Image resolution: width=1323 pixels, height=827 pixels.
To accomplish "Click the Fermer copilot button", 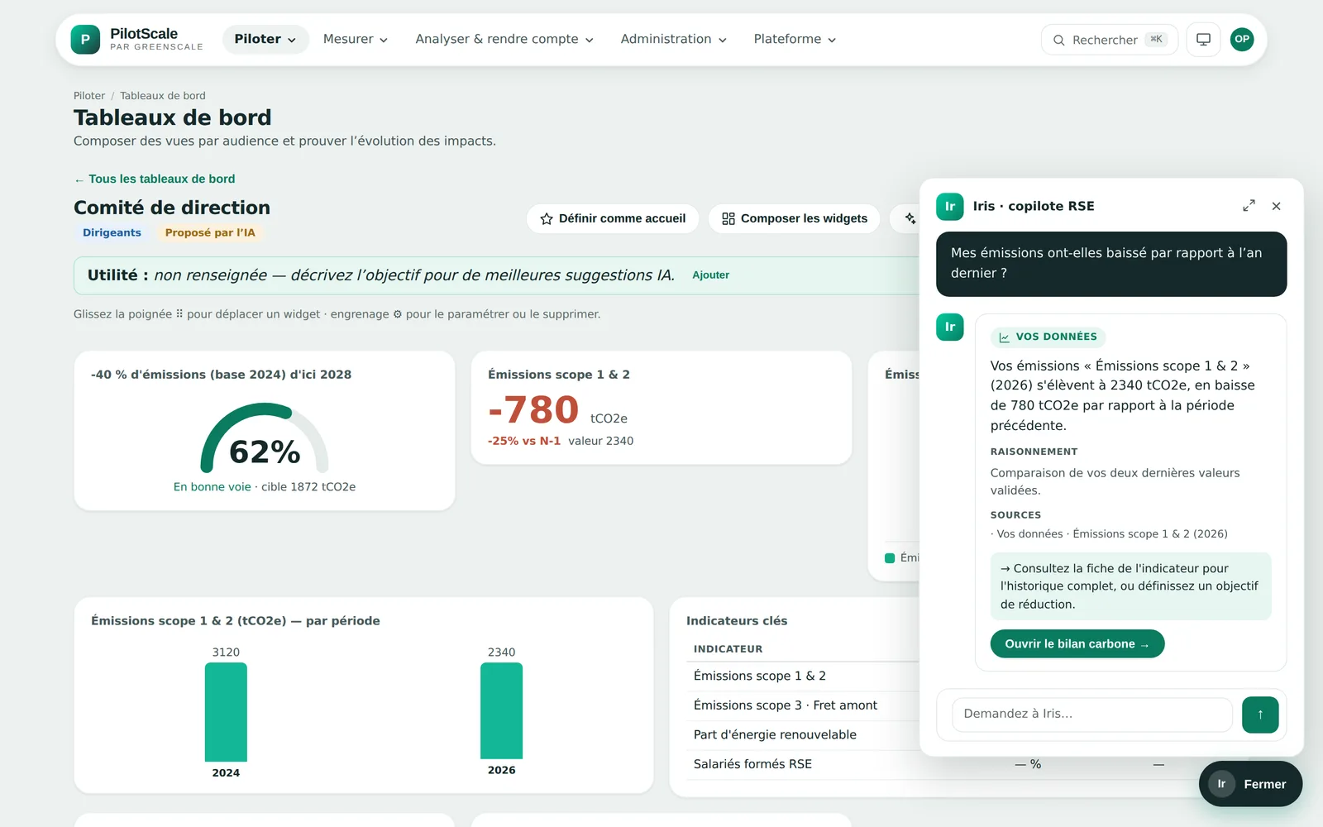I will click(1250, 784).
